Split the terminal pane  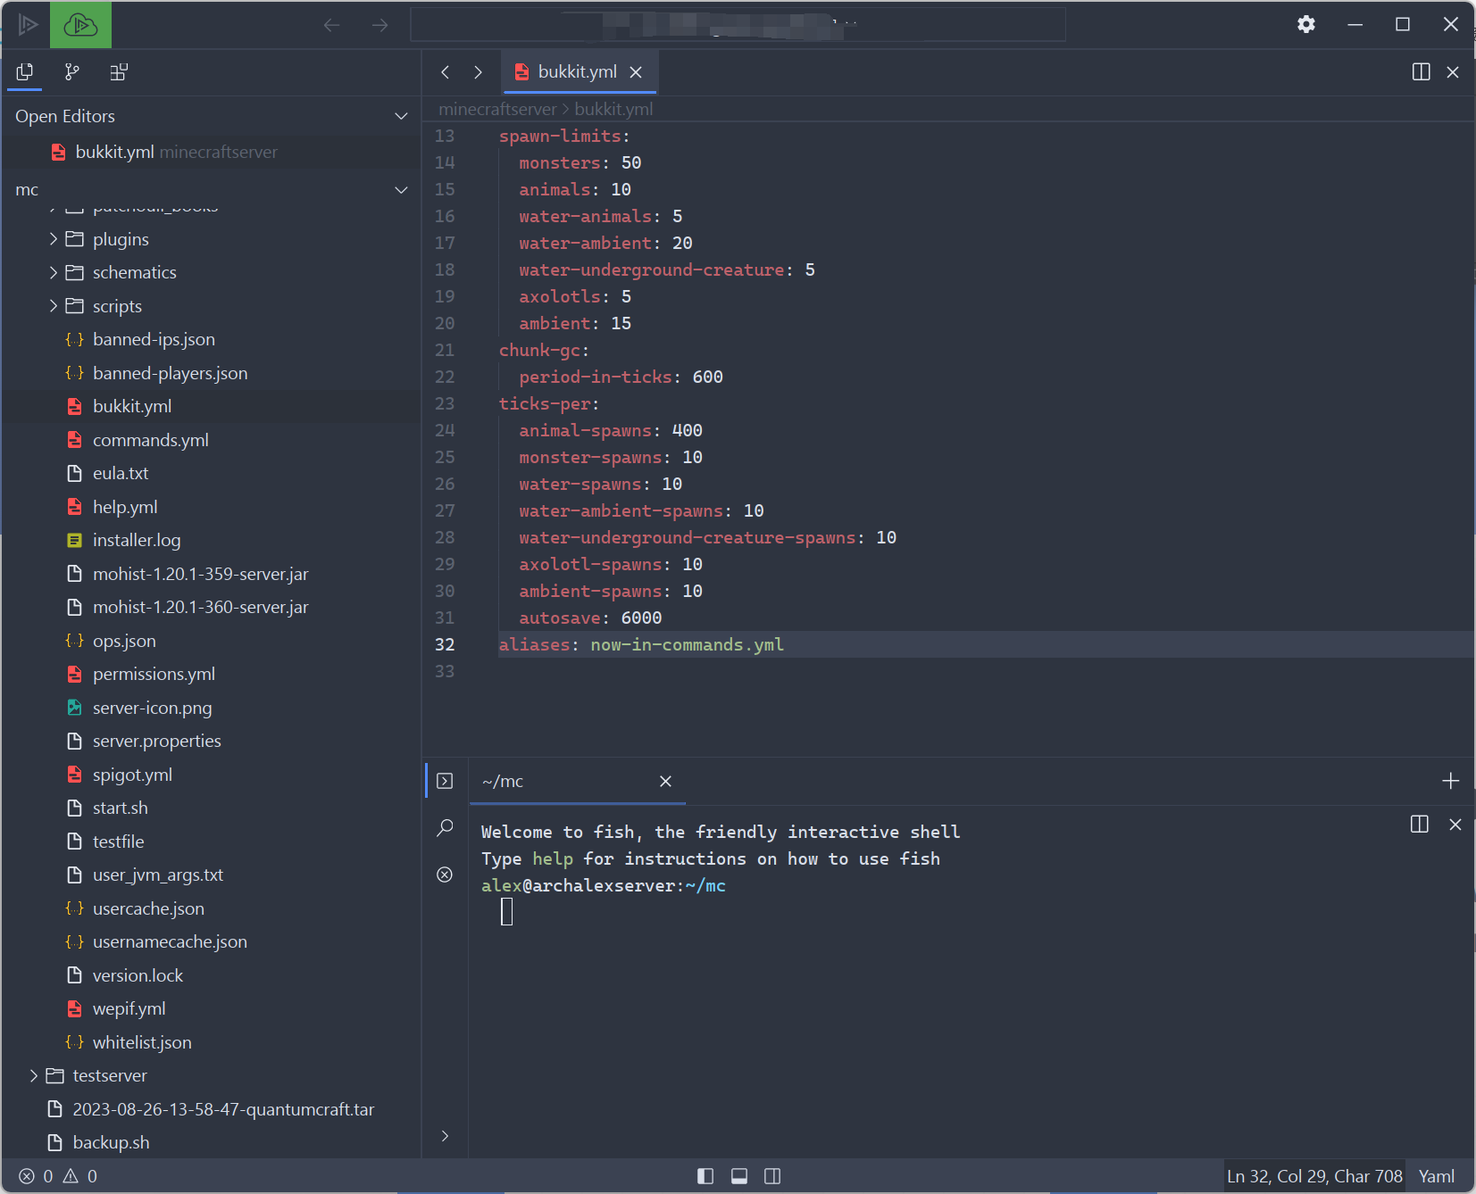click(x=1420, y=825)
